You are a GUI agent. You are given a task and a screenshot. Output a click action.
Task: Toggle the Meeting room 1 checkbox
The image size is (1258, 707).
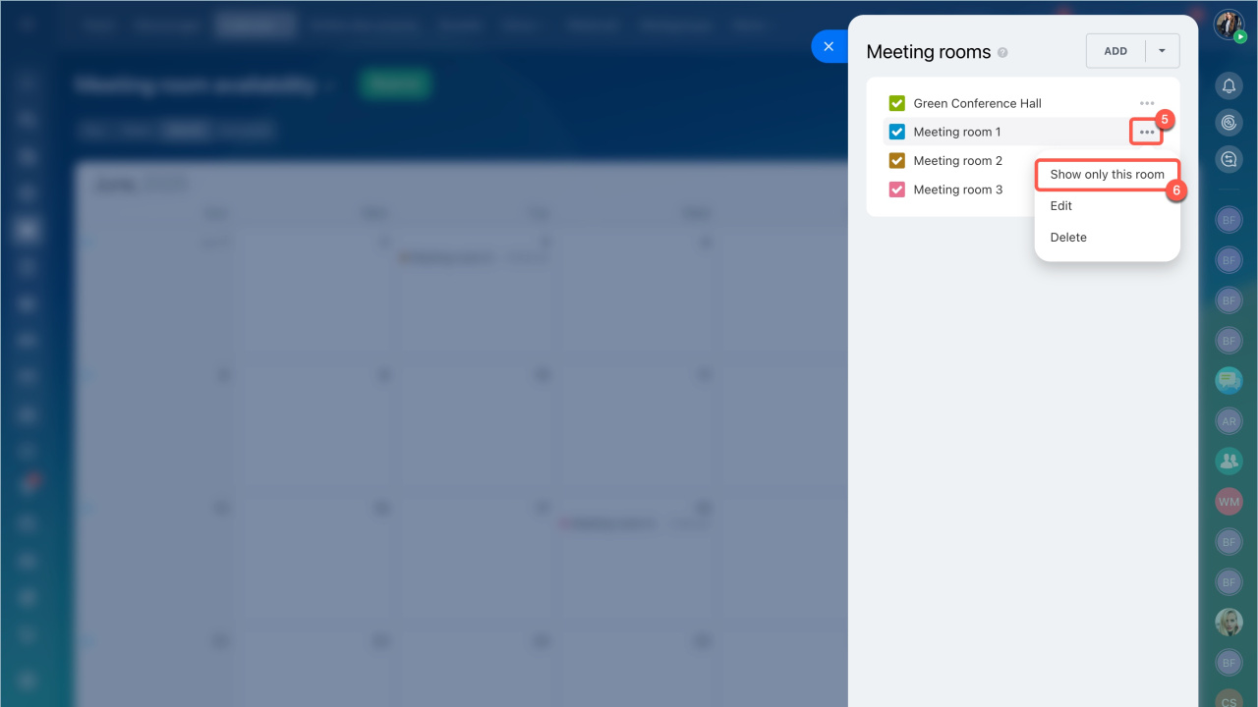pyautogui.click(x=896, y=132)
